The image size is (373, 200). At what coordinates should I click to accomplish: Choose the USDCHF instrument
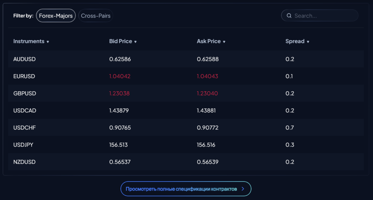(24, 128)
